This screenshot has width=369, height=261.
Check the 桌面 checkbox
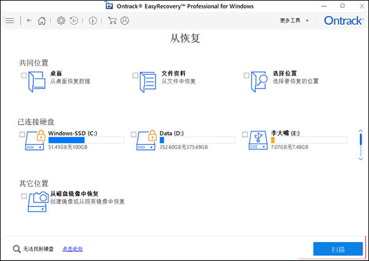(24, 76)
